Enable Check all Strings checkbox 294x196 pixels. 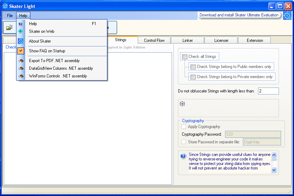185,56
